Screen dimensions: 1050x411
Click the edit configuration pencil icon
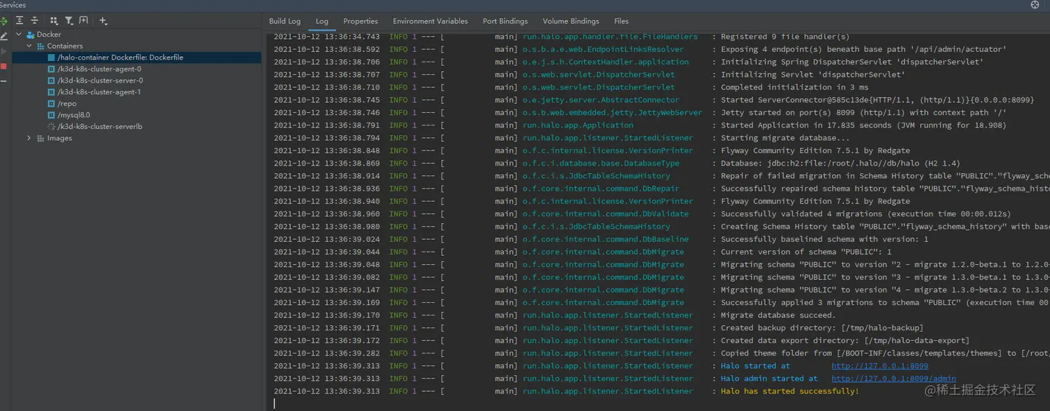click(3, 36)
